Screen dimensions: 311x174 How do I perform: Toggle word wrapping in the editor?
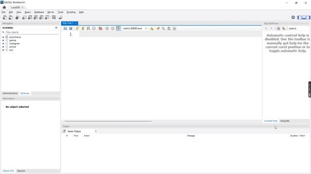point(174,29)
